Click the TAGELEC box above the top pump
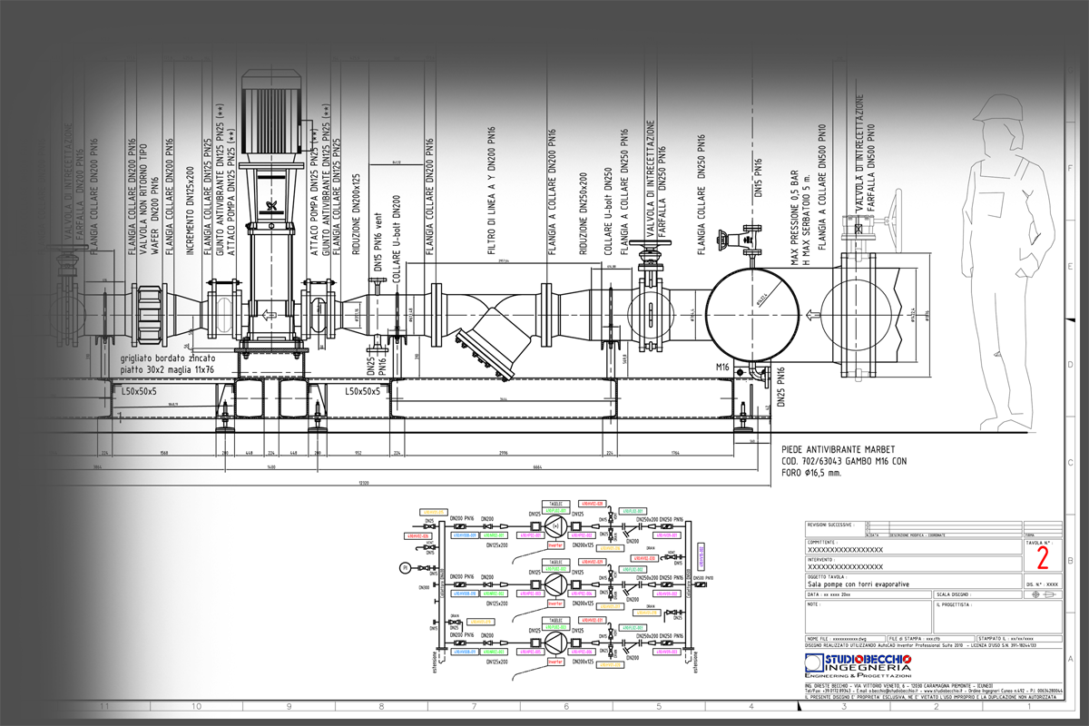This screenshot has height=726, width=1089. point(554,503)
